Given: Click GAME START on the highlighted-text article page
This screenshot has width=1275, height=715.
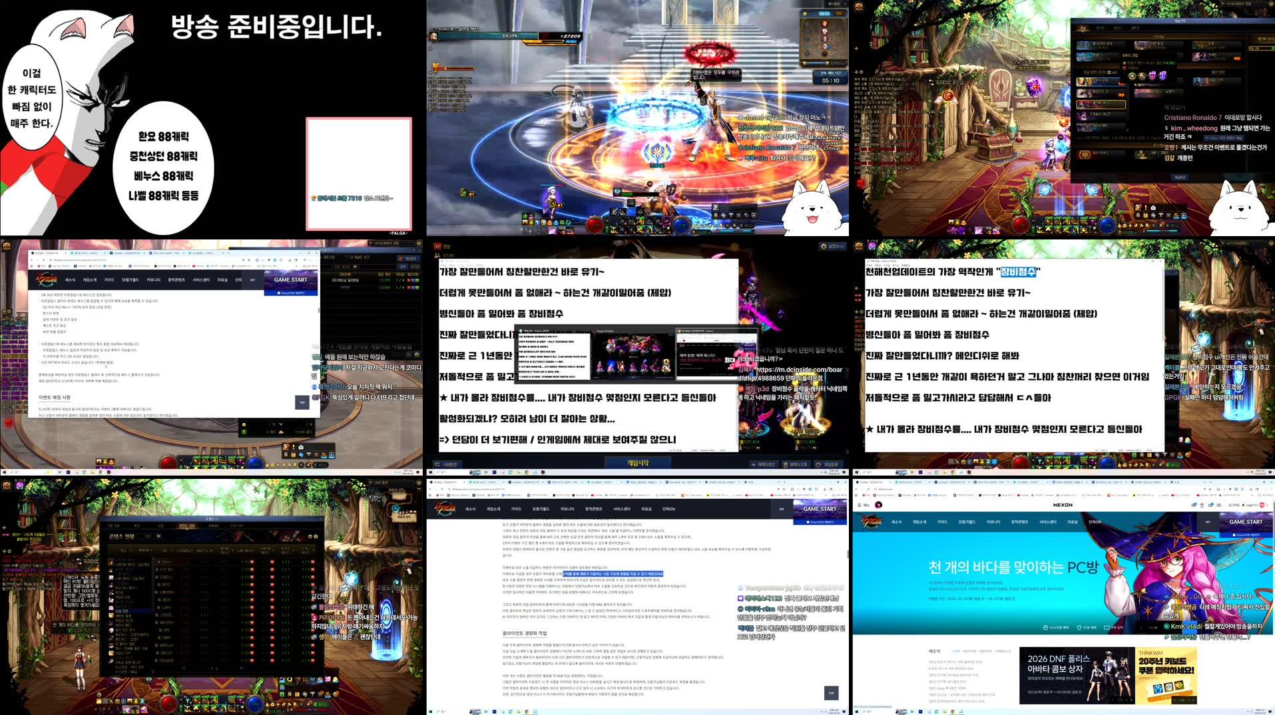Looking at the screenshot, I should 820,509.
